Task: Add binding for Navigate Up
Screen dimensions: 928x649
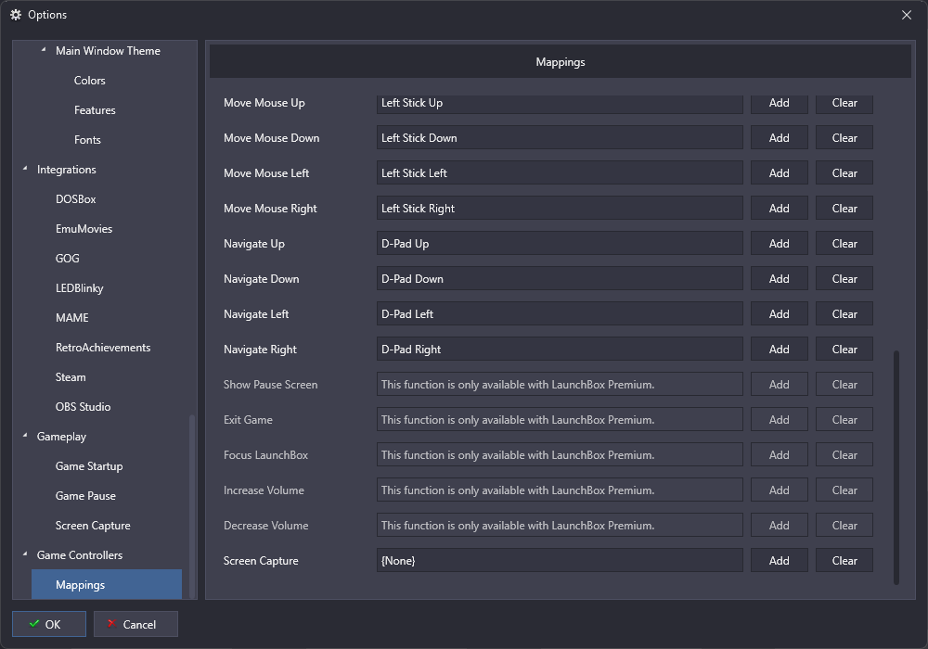Action: [x=779, y=244]
